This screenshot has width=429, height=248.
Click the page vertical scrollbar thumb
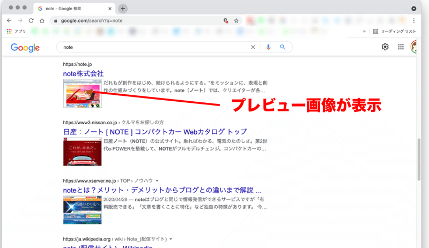419,160
